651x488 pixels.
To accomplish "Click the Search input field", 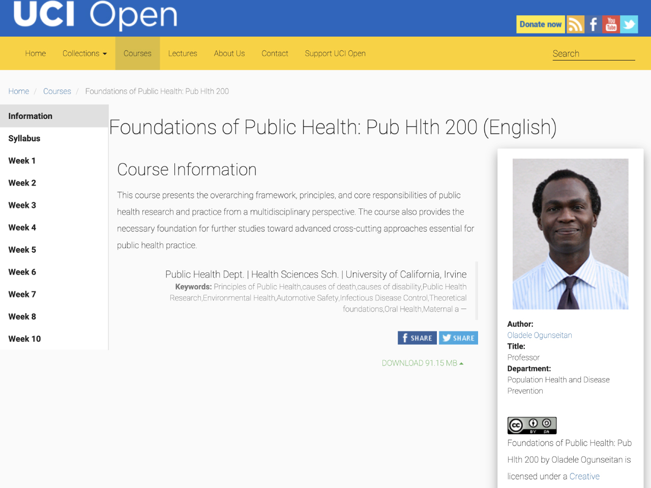I will (594, 54).
